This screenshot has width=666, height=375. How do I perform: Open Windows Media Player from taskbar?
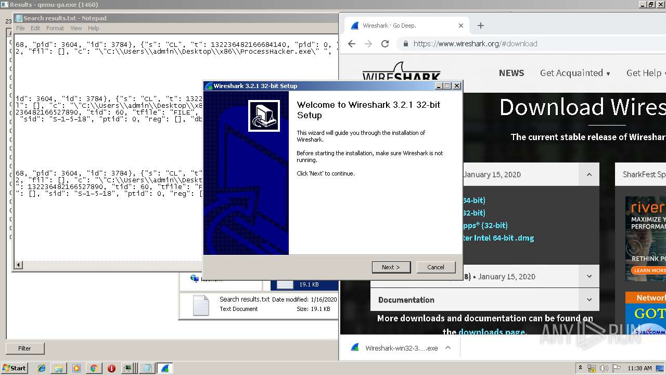point(76,368)
